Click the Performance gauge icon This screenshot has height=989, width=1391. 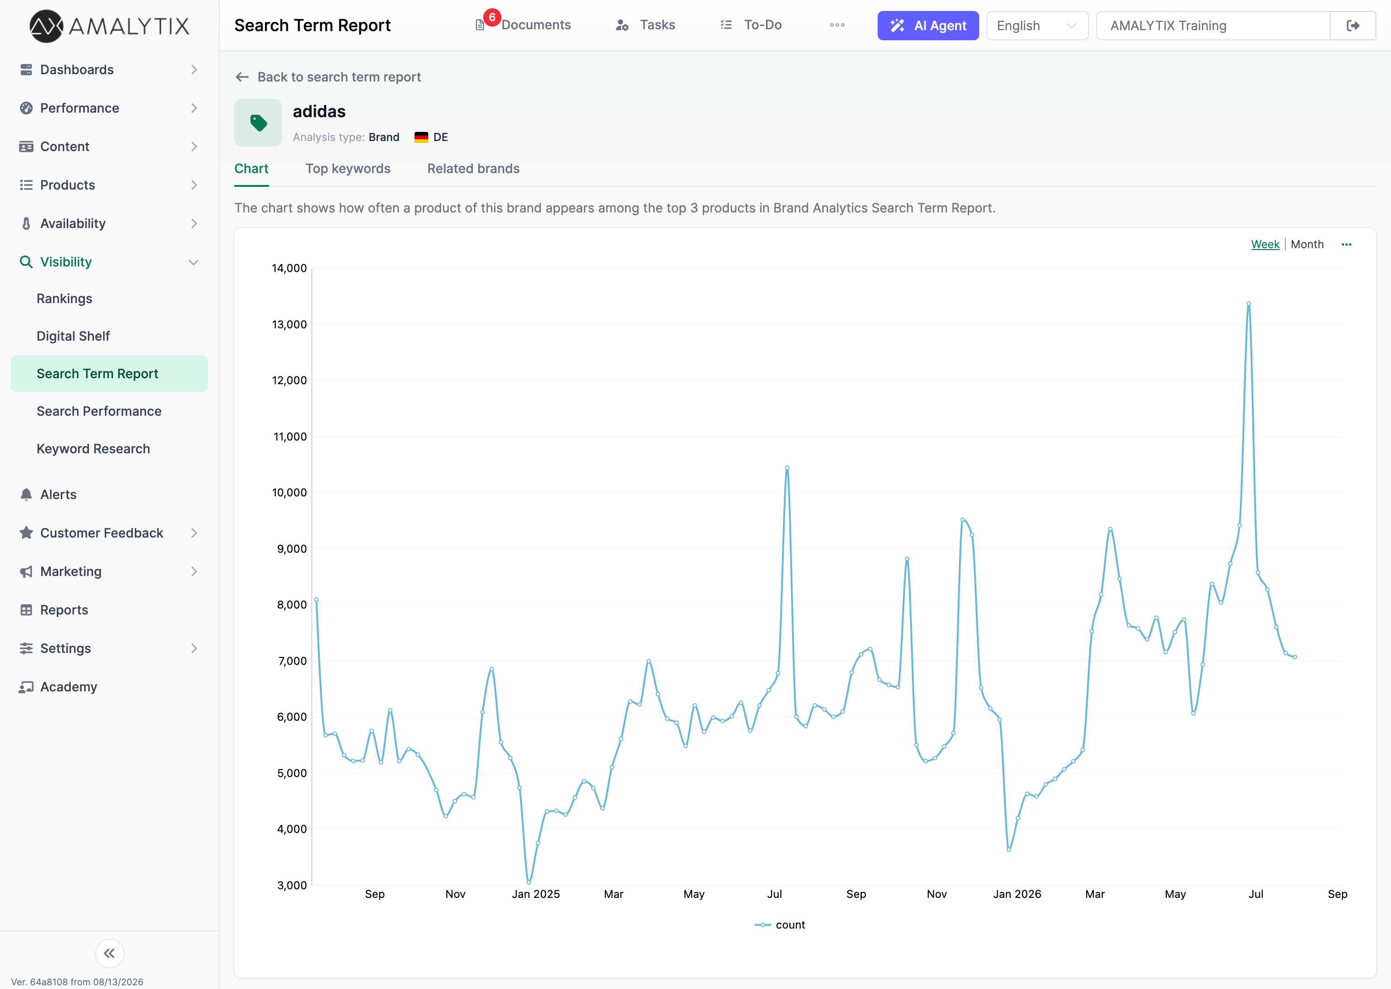point(26,108)
